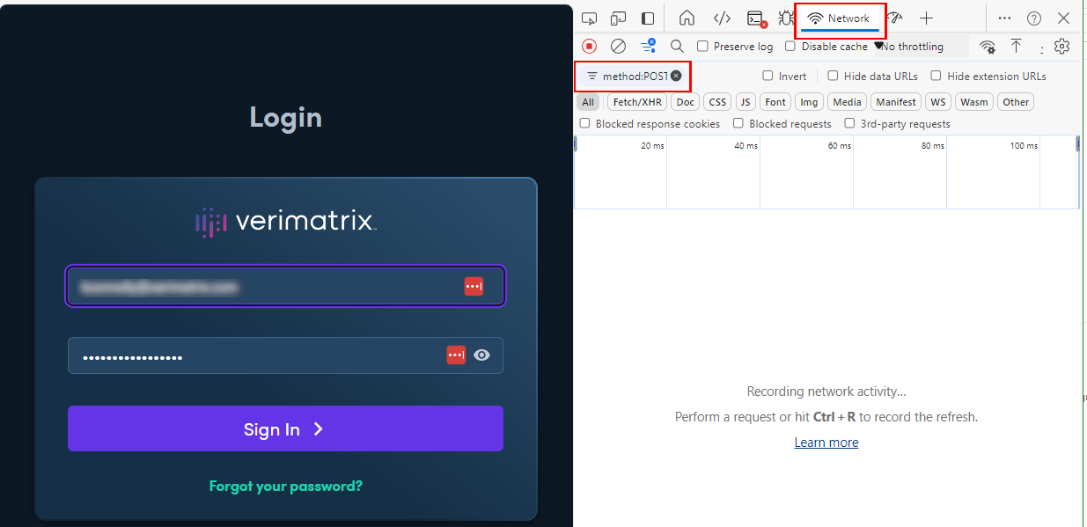Open the DevTools Welcome home icon
The image size is (1087, 527).
coord(687,18)
